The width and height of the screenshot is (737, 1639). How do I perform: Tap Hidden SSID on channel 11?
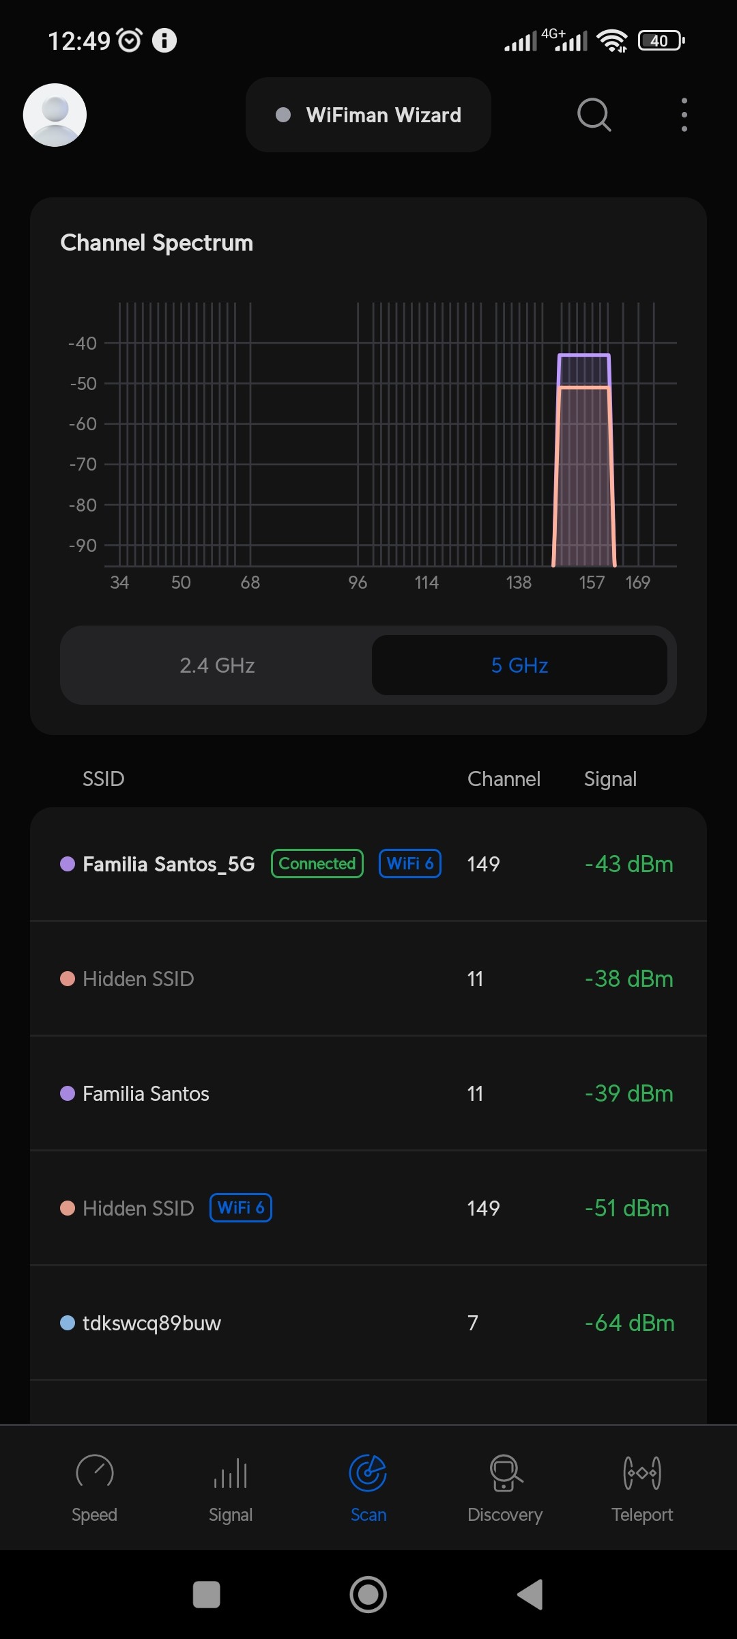point(369,979)
